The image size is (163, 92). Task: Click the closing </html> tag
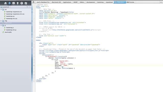tap(38, 82)
